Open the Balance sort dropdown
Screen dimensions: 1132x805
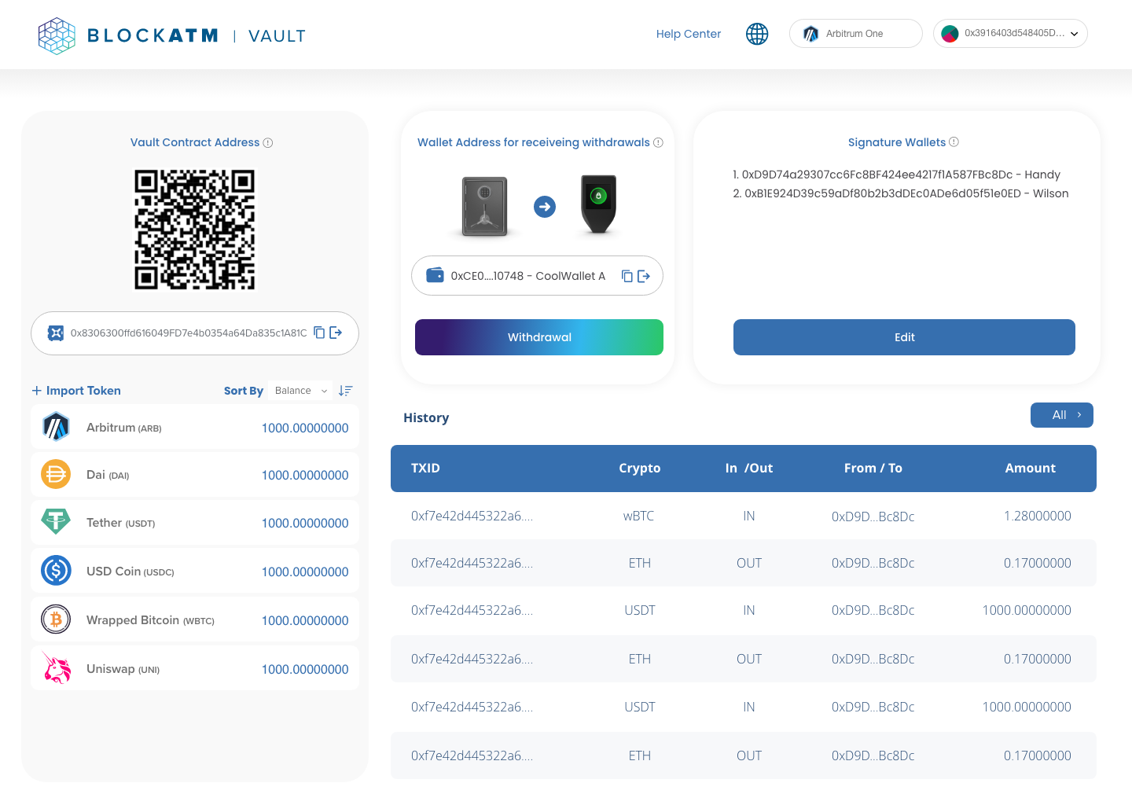[x=300, y=390]
